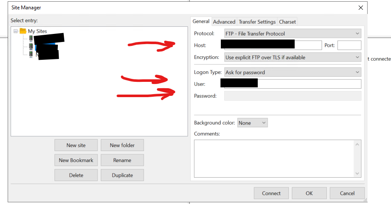This screenshot has height=204, width=391.
Task: Go to the Charset tab
Action: coord(288,22)
